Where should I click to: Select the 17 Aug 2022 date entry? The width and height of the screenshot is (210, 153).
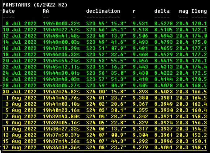coord(20,147)
